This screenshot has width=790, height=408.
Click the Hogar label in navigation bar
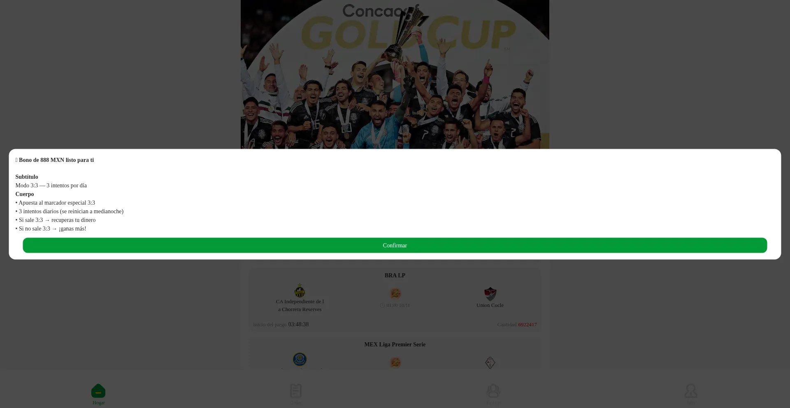98,403
